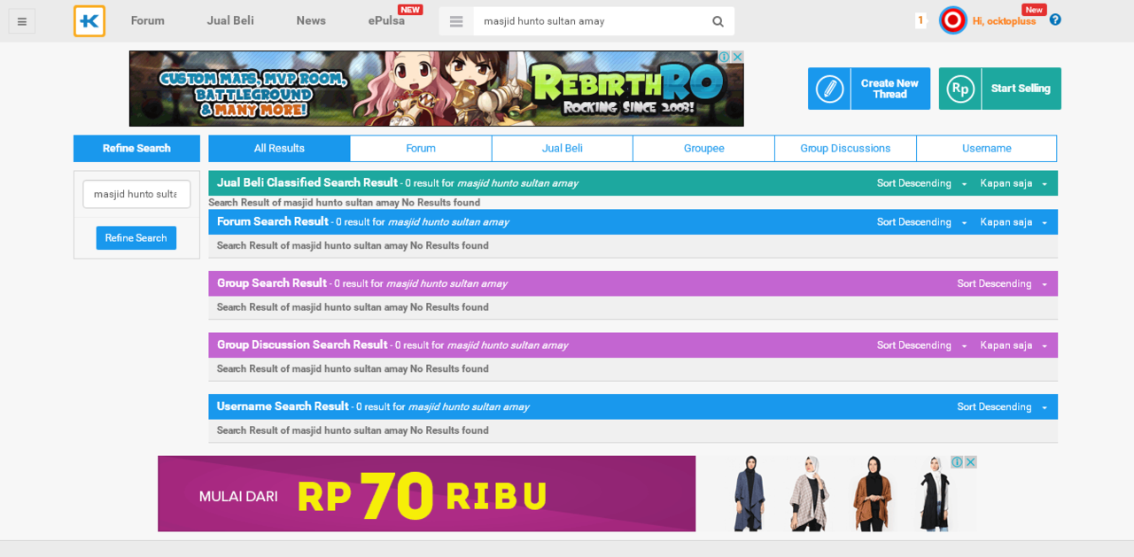Open the hamburger sidebar menu
This screenshot has width=1134, height=557.
pos(22,21)
